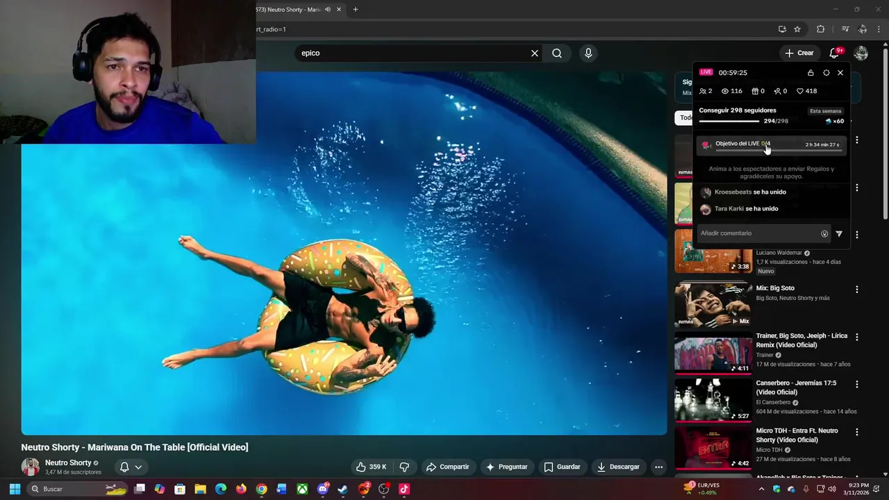
Task: Click the Crear button
Action: coord(799,53)
